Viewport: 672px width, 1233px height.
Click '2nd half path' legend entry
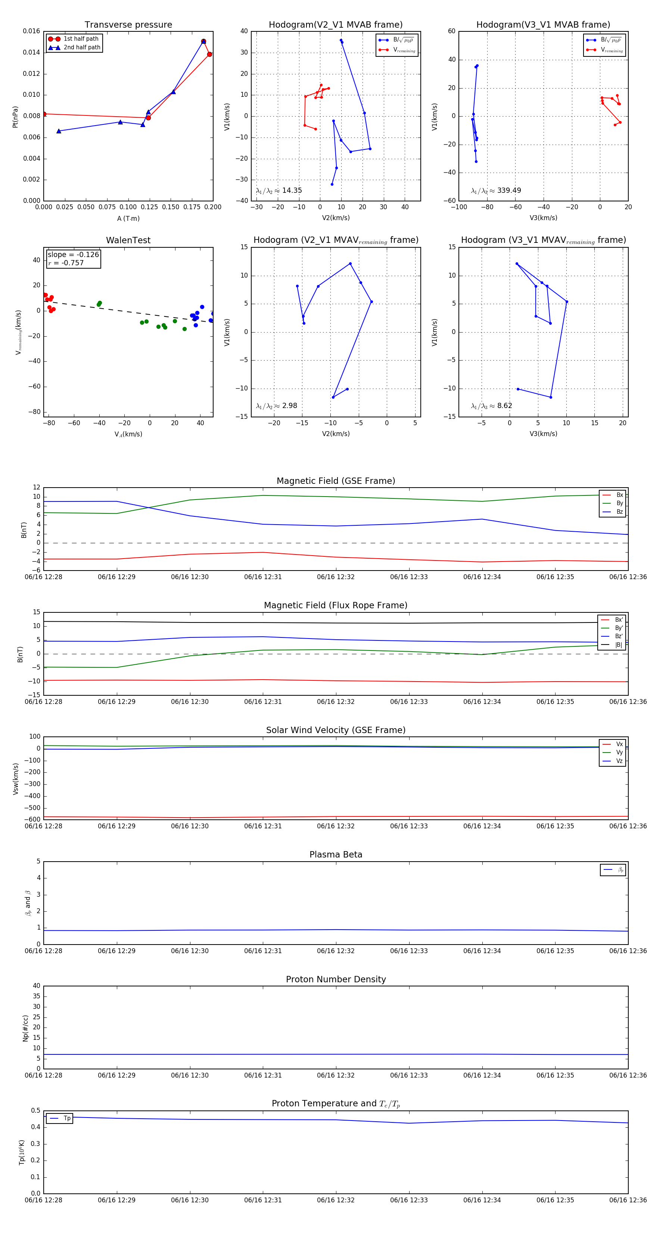(75, 47)
